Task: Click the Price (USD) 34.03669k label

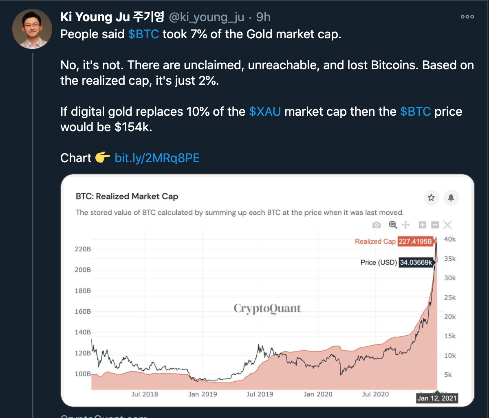Action: [x=397, y=262]
